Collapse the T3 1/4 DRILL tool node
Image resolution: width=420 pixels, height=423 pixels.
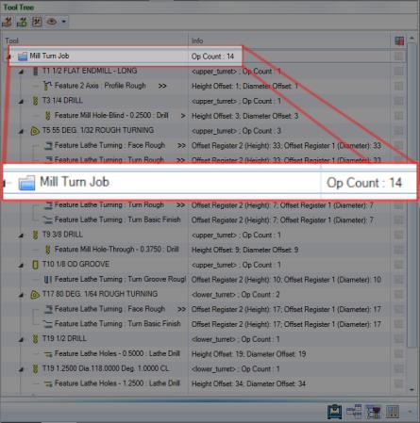[21, 102]
